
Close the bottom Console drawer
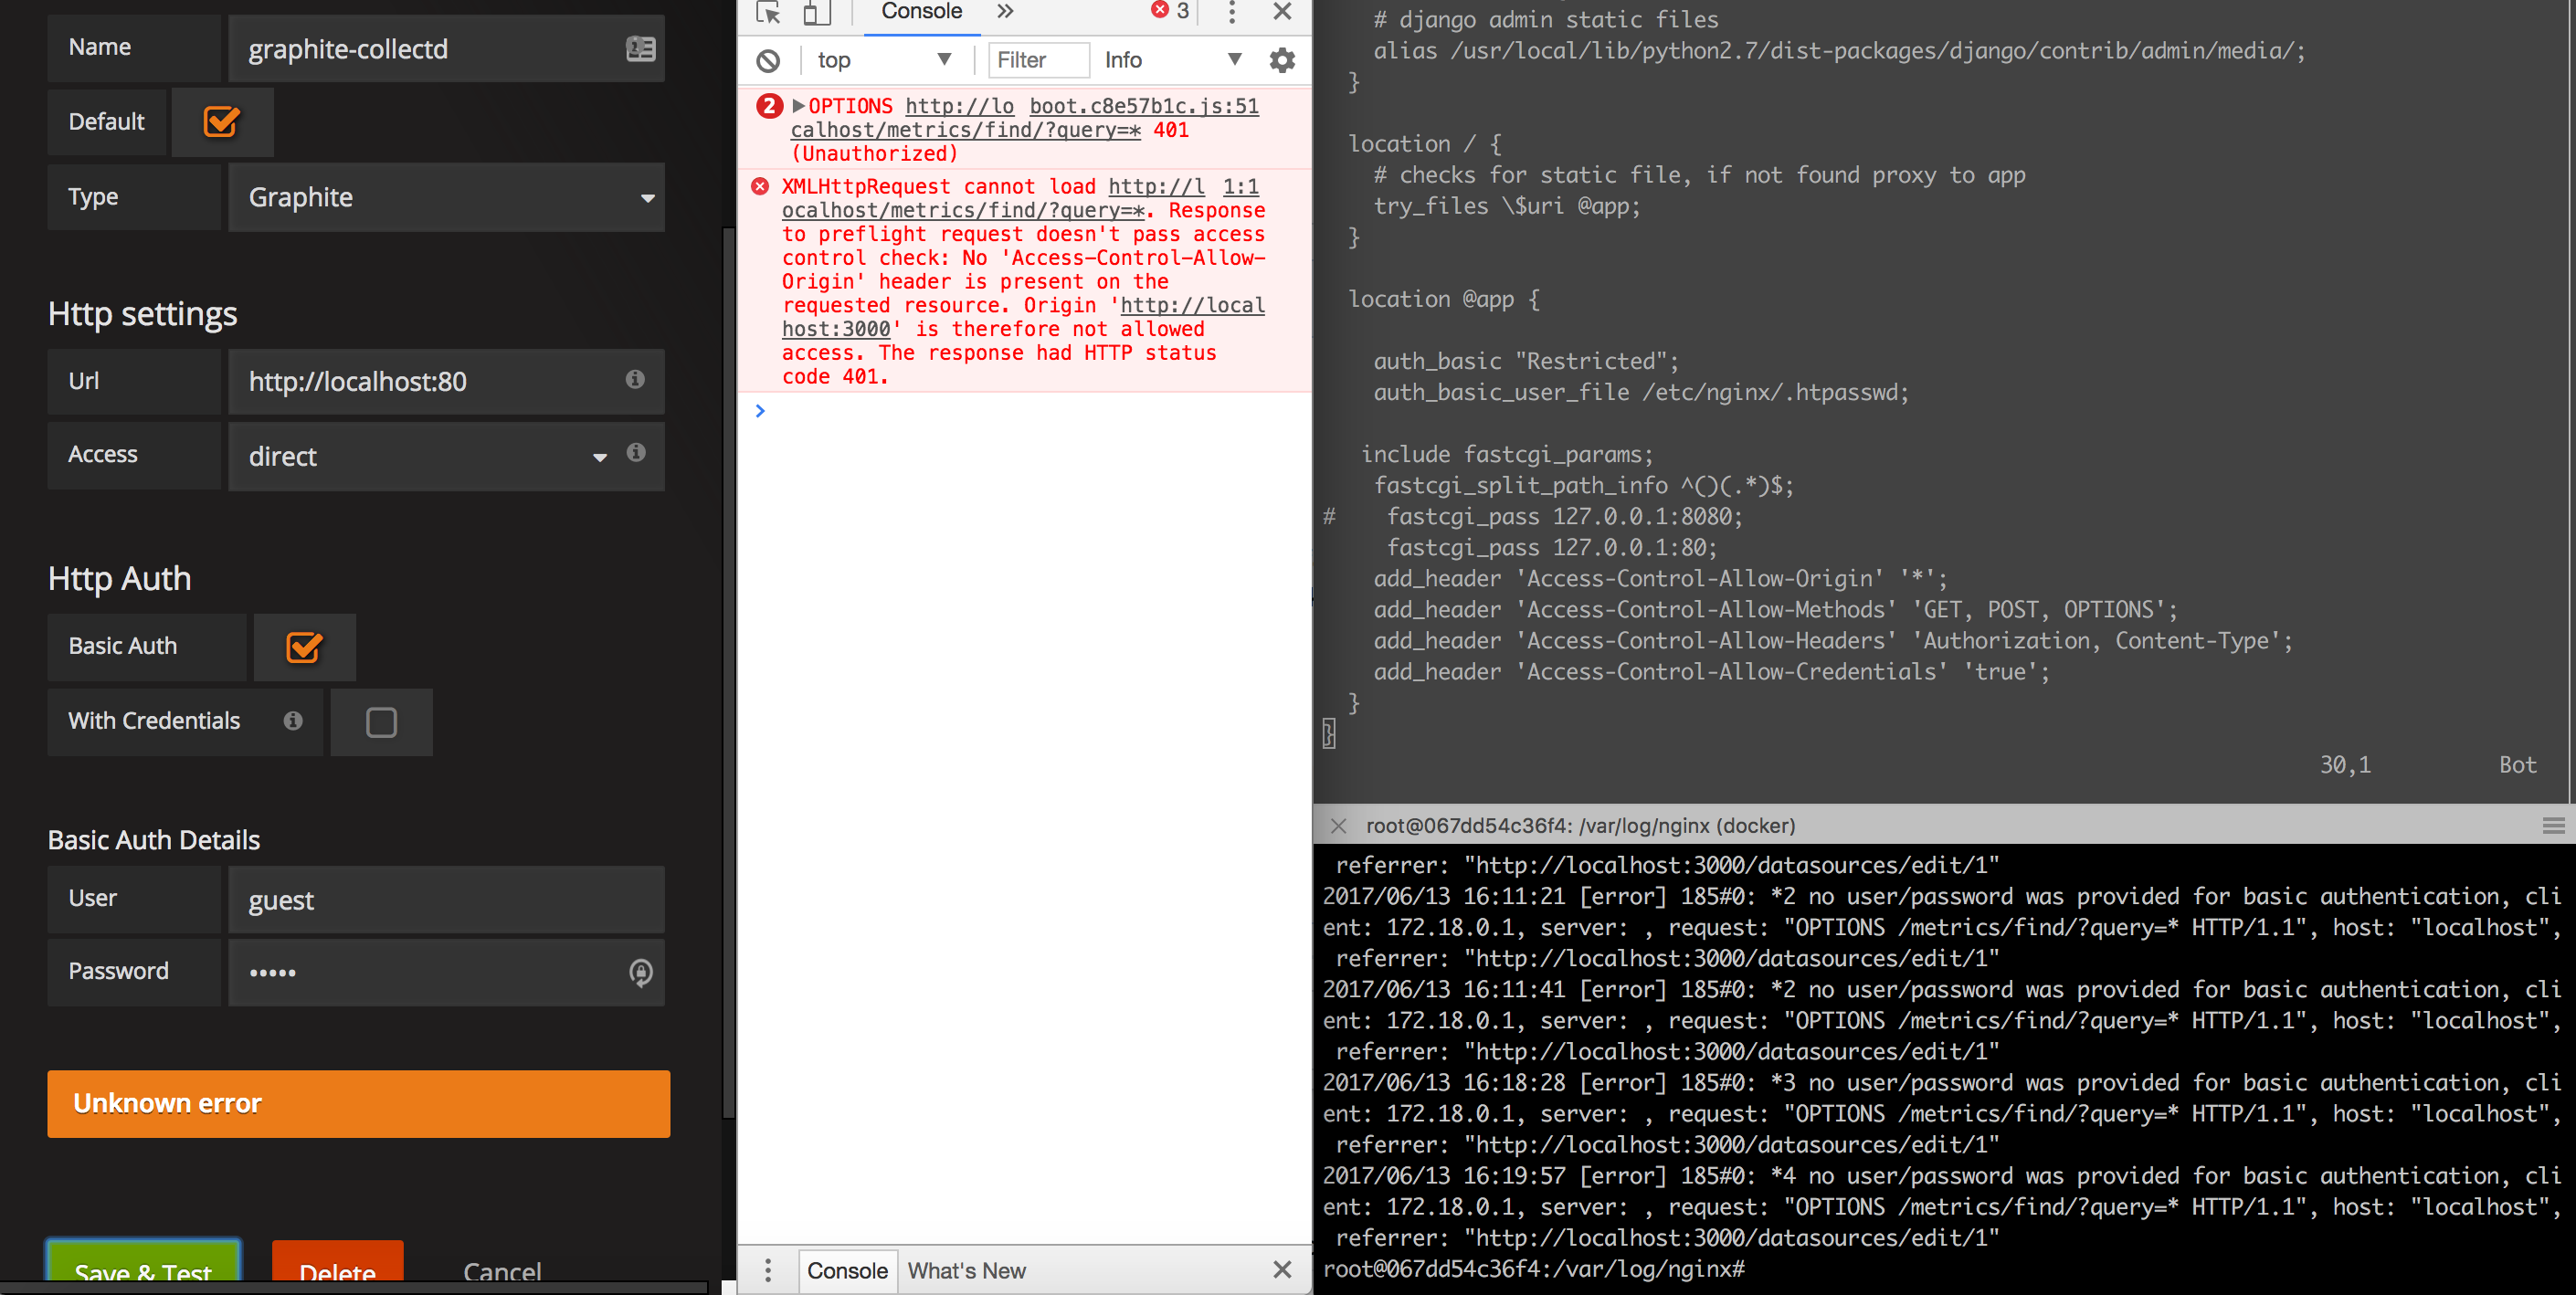pos(1282,1269)
